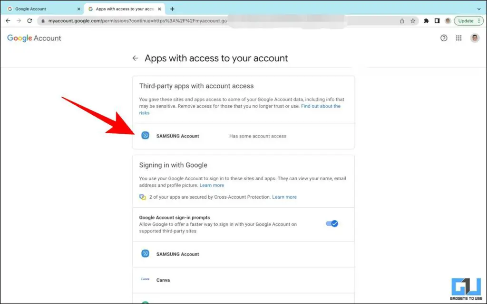Open the Google account profile picture

[475, 38]
